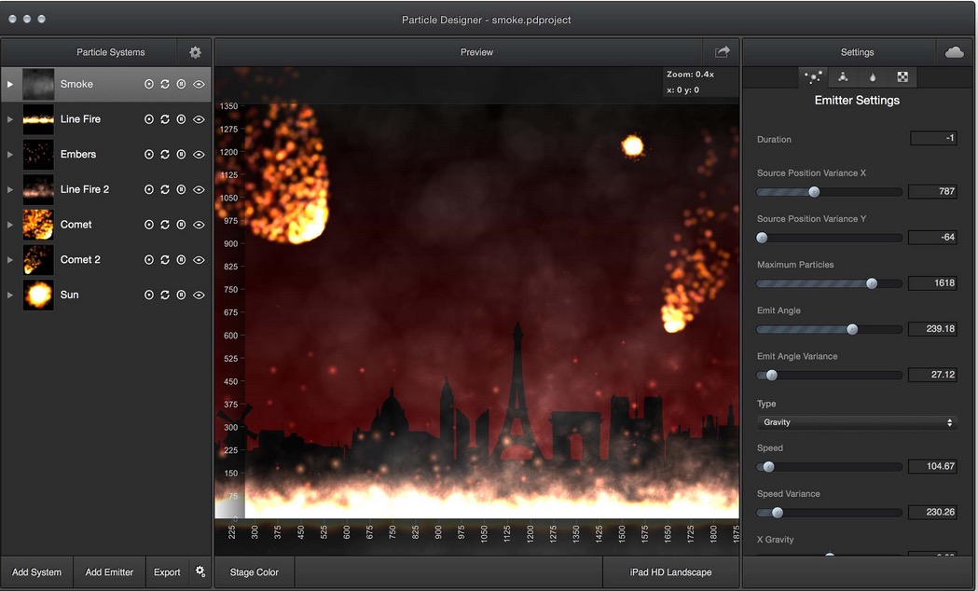This screenshot has height=591, width=978.
Task: Switch to the Emitter Settings particles tab
Action: point(813,77)
